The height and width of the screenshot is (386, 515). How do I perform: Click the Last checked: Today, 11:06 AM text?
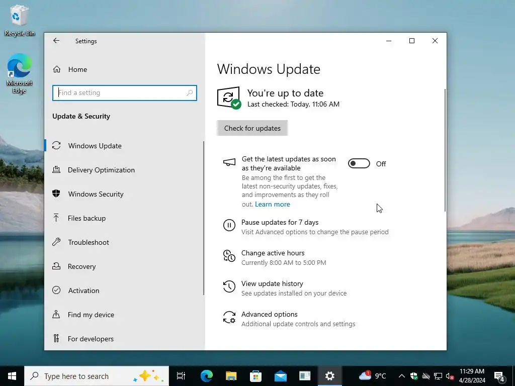pos(293,104)
